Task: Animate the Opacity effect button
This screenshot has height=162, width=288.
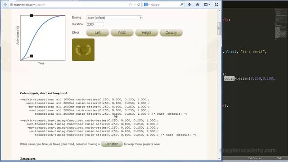Action: 171,32
